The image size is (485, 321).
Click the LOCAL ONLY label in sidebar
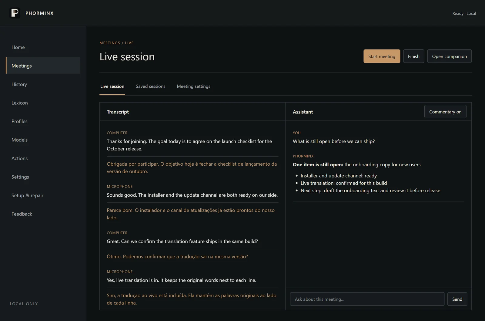(x=24, y=304)
